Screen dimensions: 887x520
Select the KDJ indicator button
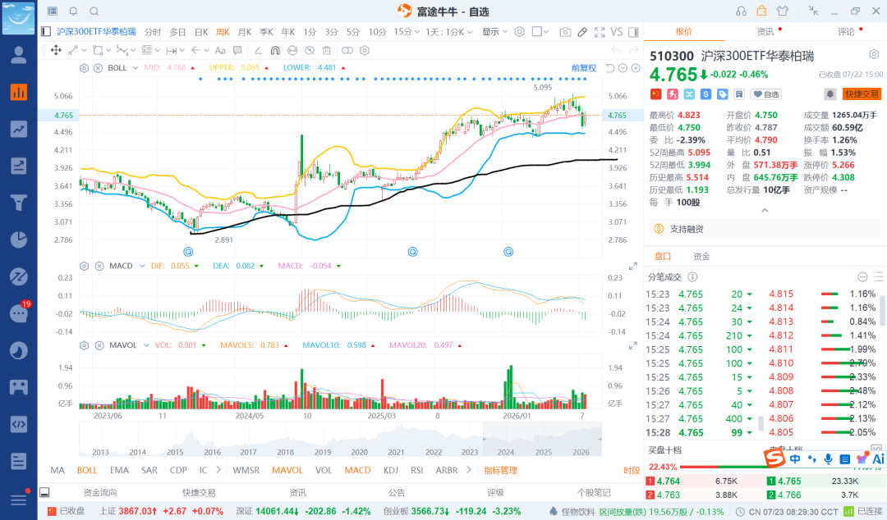pyautogui.click(x=390, y=470)
